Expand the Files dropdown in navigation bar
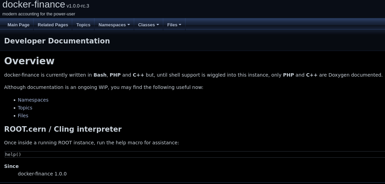385x184 pixels. pyautogui.click(x=174, y=25)
